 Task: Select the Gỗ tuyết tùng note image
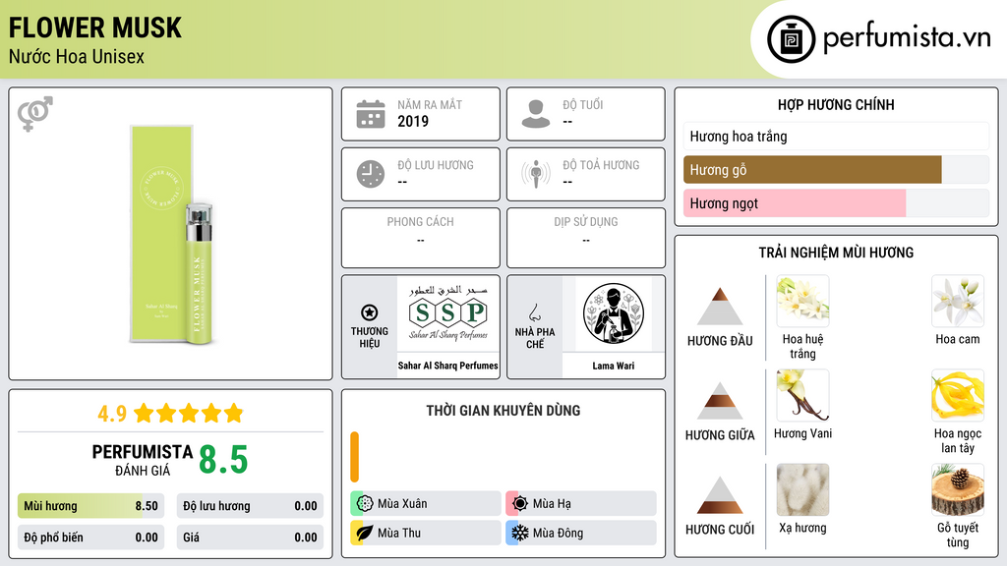958,489
